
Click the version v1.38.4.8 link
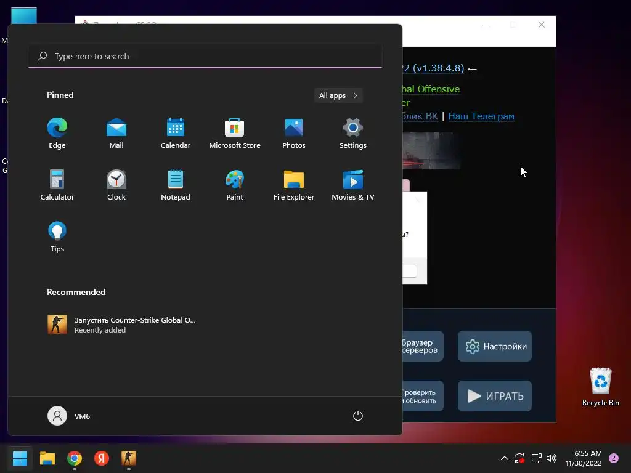click(x=433, y=68)
